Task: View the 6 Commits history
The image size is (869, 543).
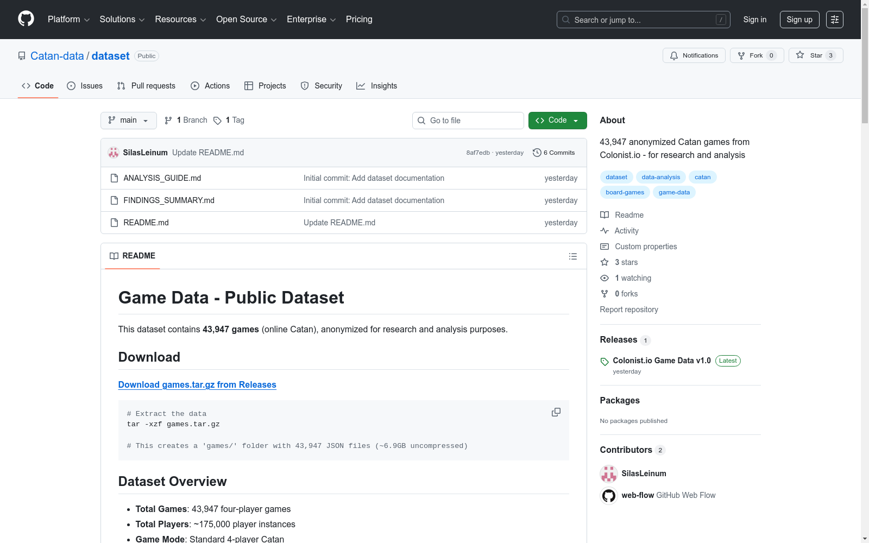Action: click(554, 153)
